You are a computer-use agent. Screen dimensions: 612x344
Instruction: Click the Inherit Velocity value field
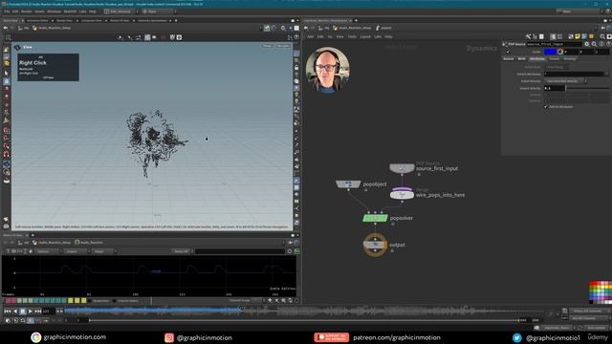pyautogui.click(x=555, y=88)
